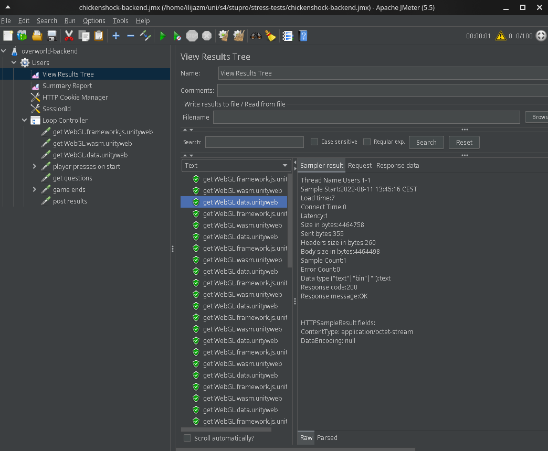Collapse the Loop Controller node
This screenshot has height=451, width=548.
point(25,120)
